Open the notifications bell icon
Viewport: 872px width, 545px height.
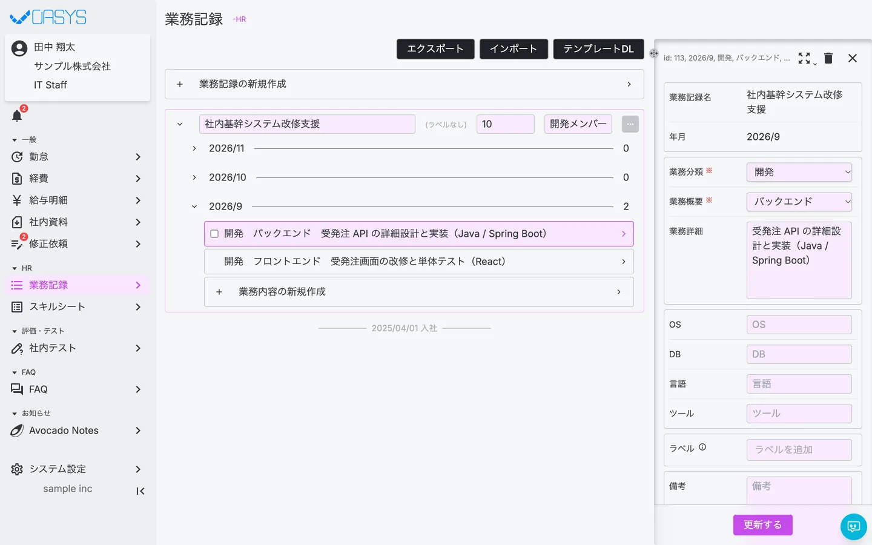(17, 116)
